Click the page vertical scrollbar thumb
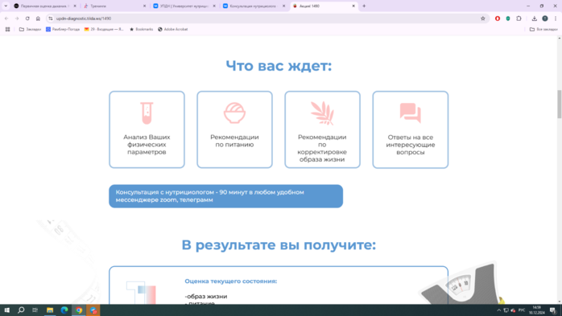This screenshot has height=316, width=562. (x=559, y=104)
